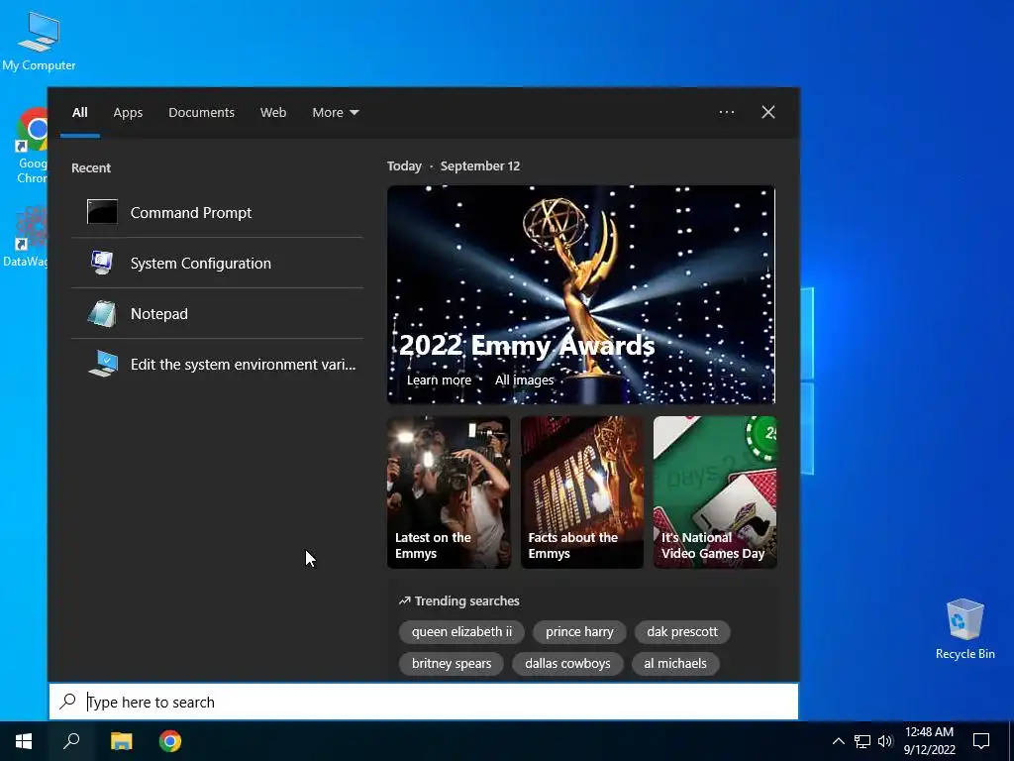Image resolution: width=1014 pixels, height=761 pixels.
Task: Close the search panel
Action: pyautogui.click(x=768, y=112)
